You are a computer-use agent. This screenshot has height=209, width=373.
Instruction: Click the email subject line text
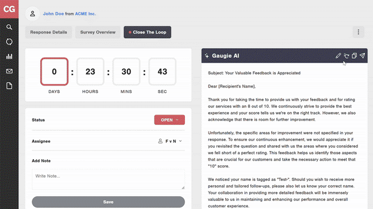point(254,73)
